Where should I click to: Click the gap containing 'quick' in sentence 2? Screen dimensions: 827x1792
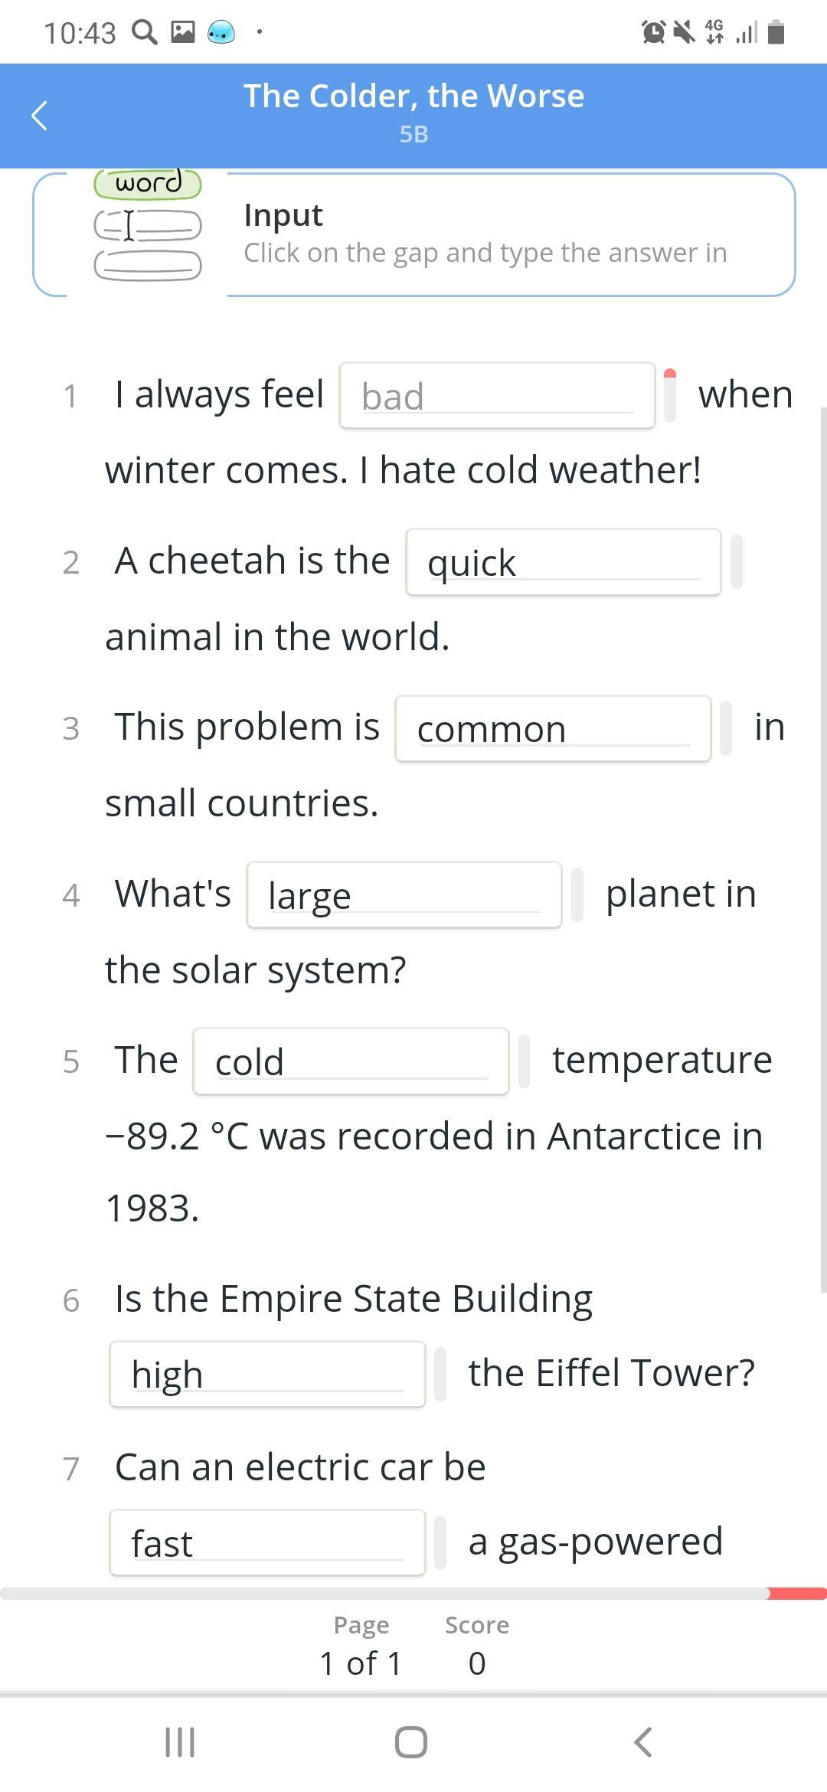(x=564, y=562)
